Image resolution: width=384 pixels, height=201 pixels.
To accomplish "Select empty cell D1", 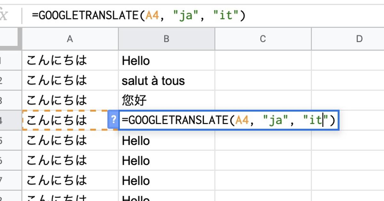I will (x=348, y=60).
